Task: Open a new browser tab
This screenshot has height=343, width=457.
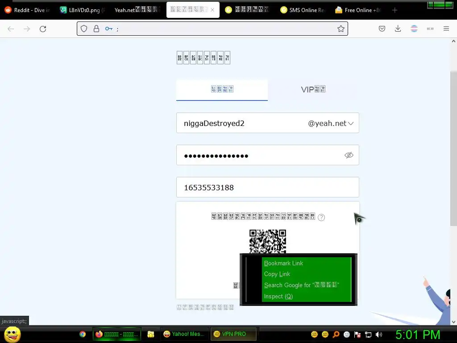Action: (395, 10)
